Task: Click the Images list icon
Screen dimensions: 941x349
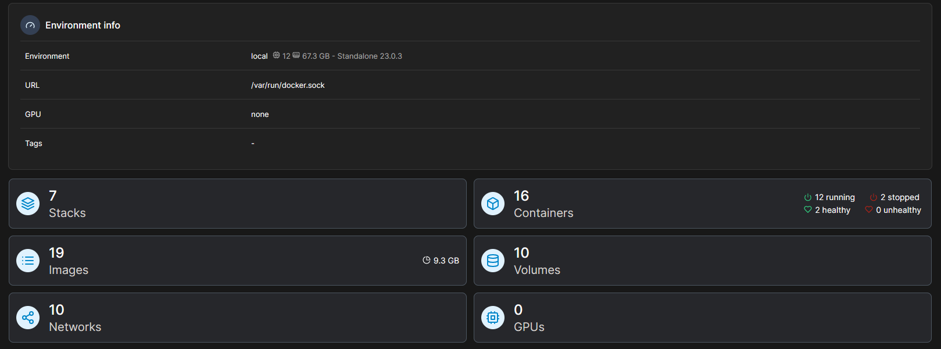Action: click(28, 261)
